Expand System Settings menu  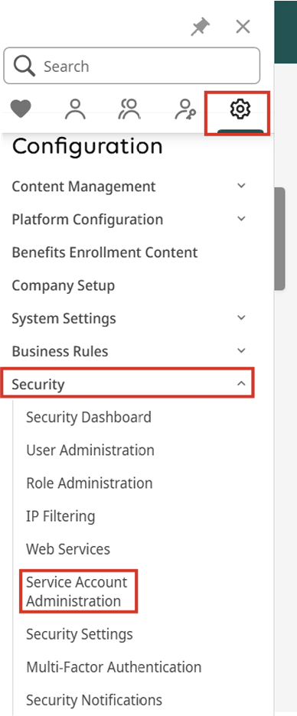pos(129,317)
